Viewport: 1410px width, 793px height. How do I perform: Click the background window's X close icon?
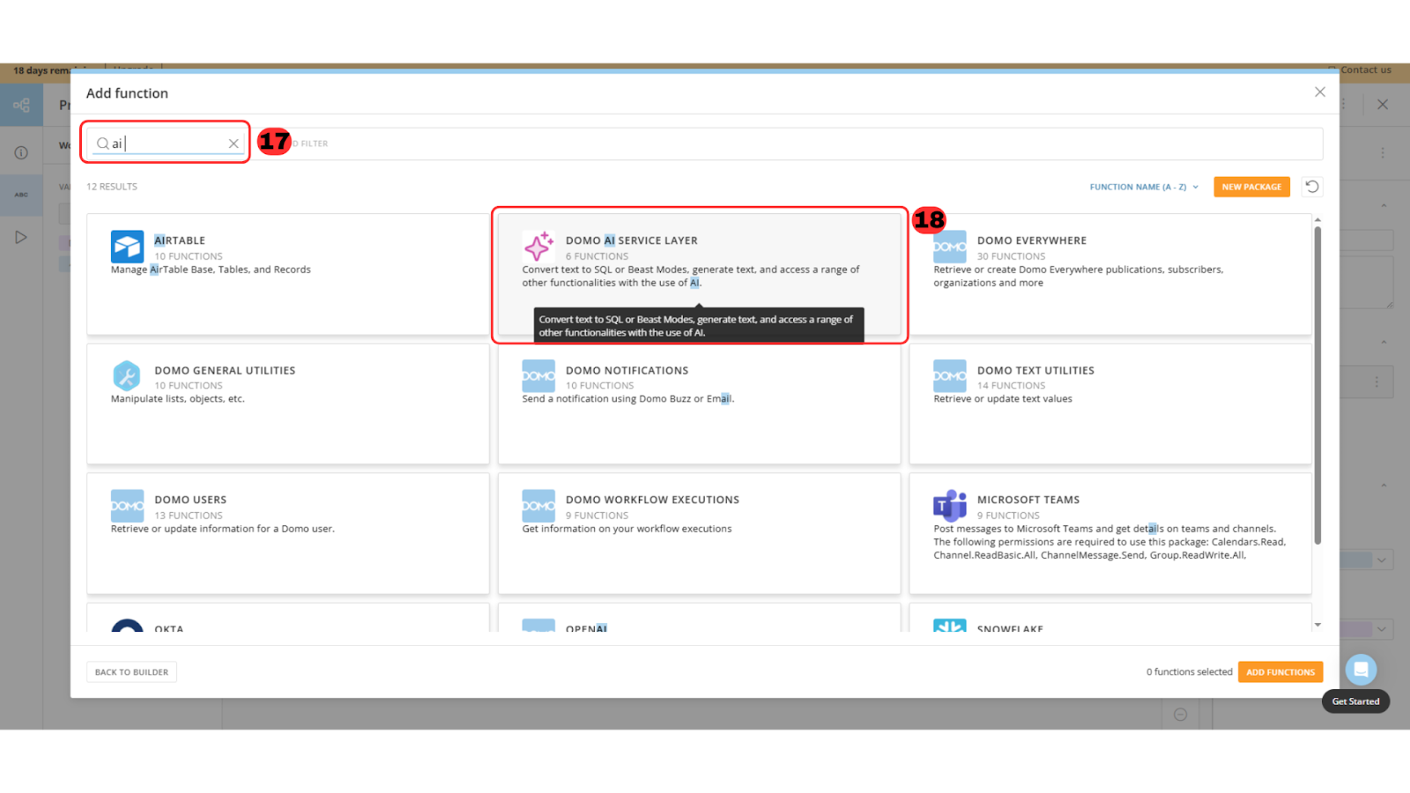click(x=1383, y=104)
